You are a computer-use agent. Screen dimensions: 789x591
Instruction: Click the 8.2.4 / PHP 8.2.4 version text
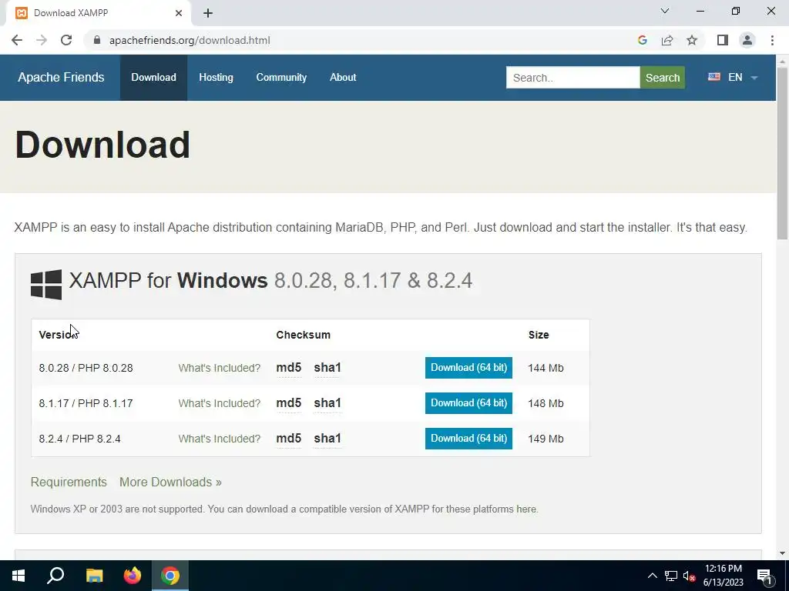point(79,439)
